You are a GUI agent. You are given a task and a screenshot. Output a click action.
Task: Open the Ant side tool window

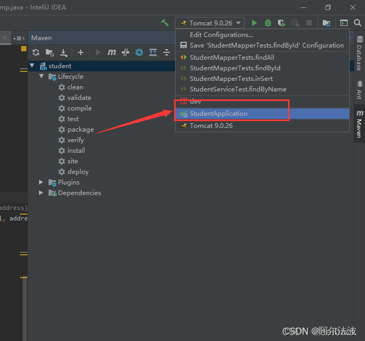[359, 90]
